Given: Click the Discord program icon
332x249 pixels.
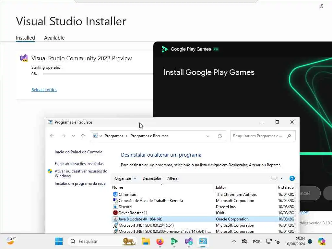Looking at the screenshot, I should 115,207.
